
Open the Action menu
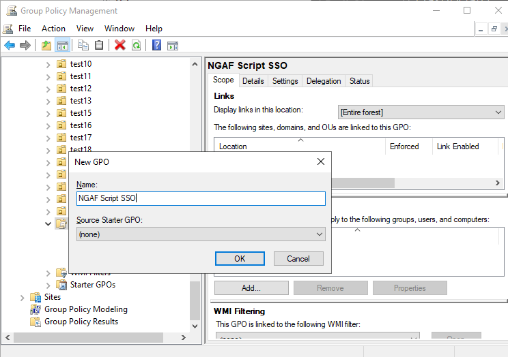click(x=53, y=29)
